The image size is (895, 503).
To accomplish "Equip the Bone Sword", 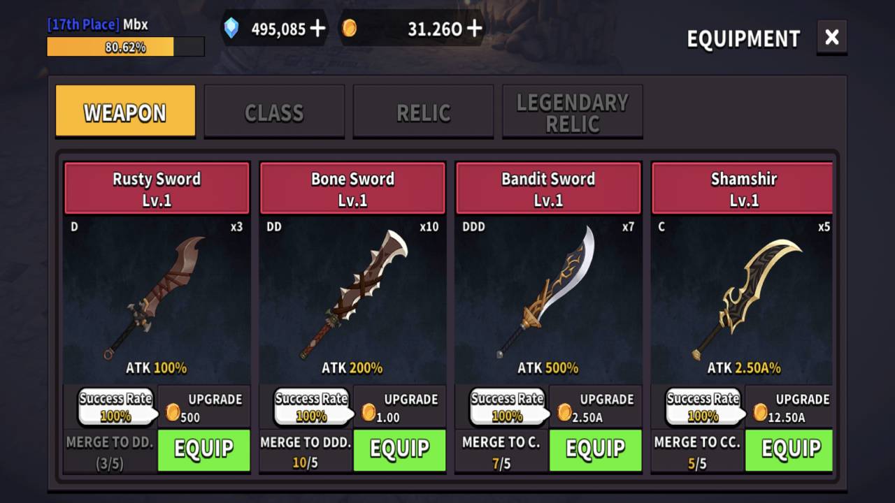I will tap(399, 450).
